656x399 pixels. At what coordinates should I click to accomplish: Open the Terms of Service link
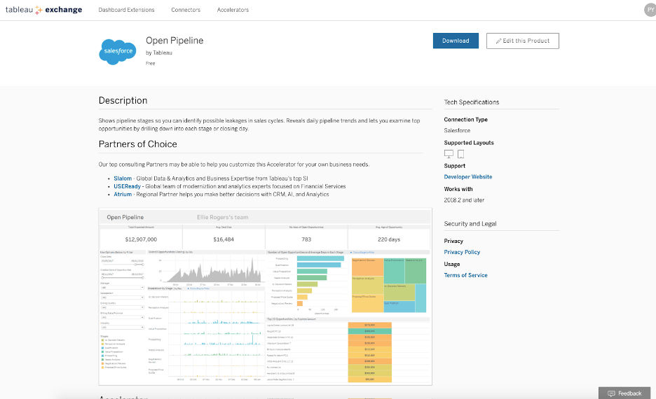(x=465, y=275)
